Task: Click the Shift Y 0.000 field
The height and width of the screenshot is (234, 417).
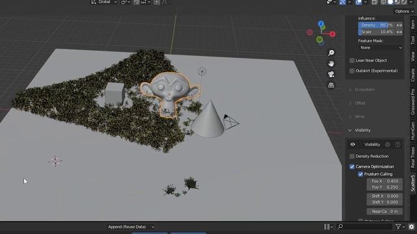Action: (x=384, y=202)
